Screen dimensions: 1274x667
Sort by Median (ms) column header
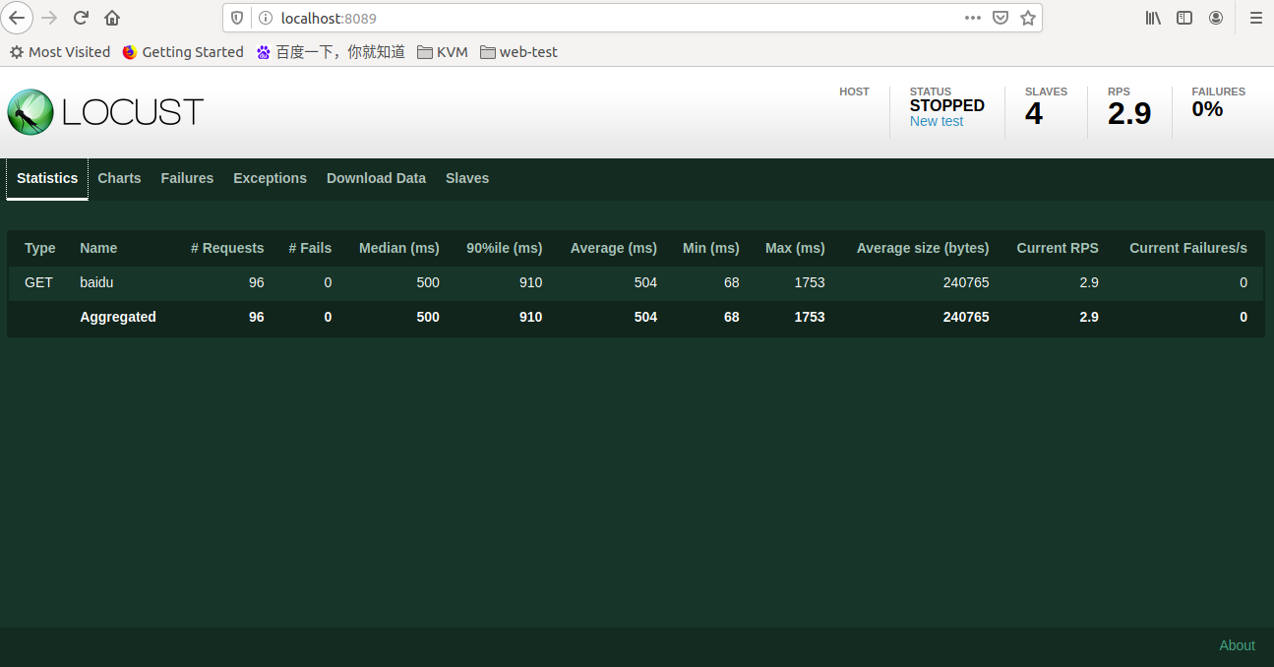[x=399, y=248]
